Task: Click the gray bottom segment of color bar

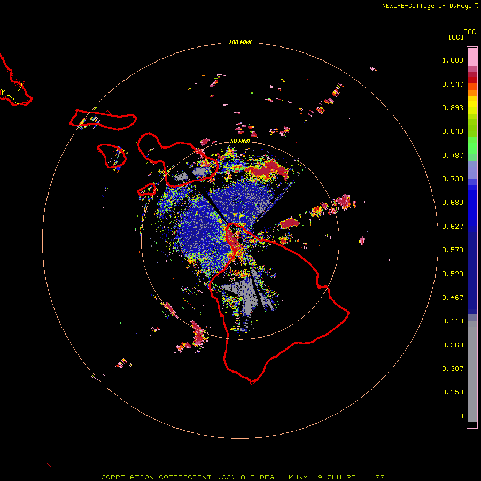Action: point(472,371)
